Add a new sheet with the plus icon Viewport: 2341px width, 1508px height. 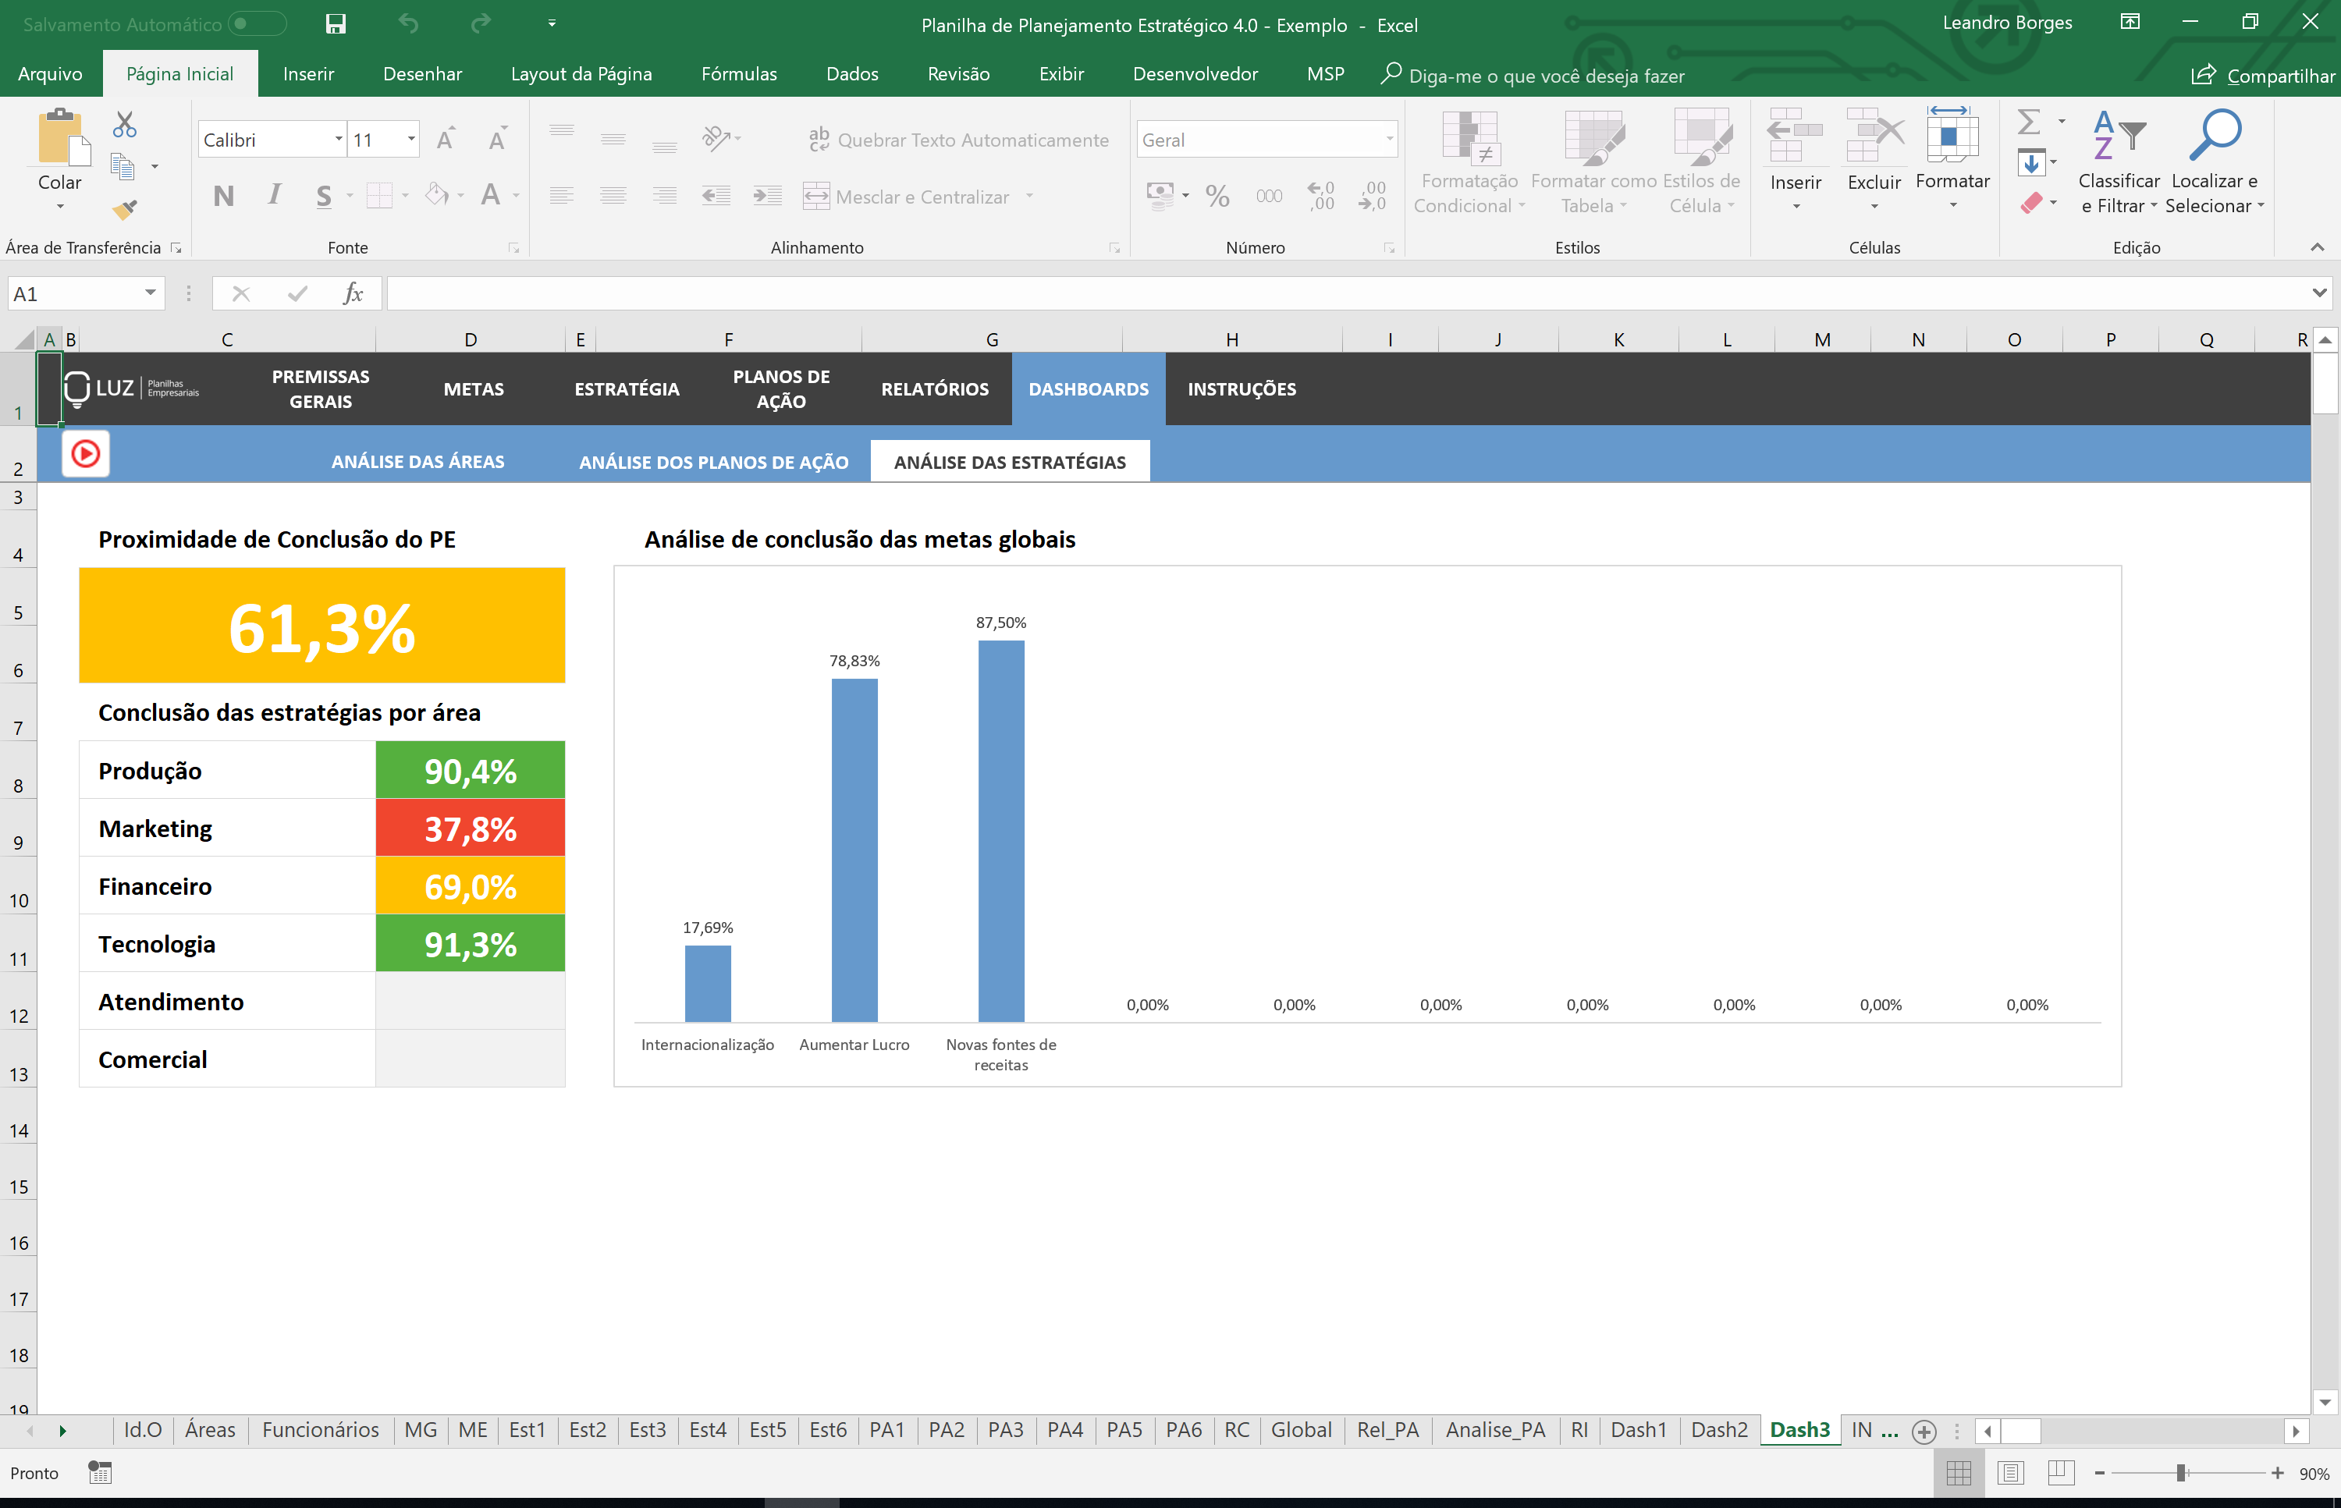point(1924,1431)
